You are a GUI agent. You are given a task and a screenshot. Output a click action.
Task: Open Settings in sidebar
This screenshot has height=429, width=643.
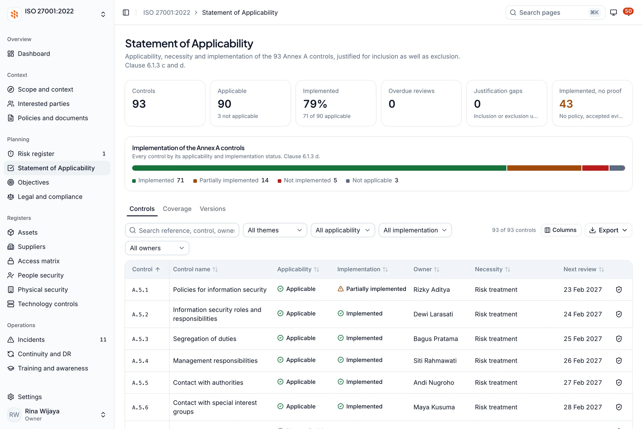(57, 397)
